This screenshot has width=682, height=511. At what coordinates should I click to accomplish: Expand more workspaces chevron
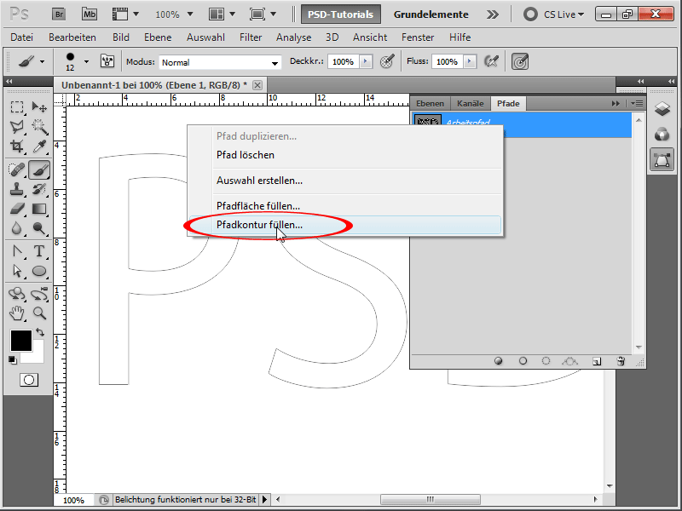(x=493, y=14)
